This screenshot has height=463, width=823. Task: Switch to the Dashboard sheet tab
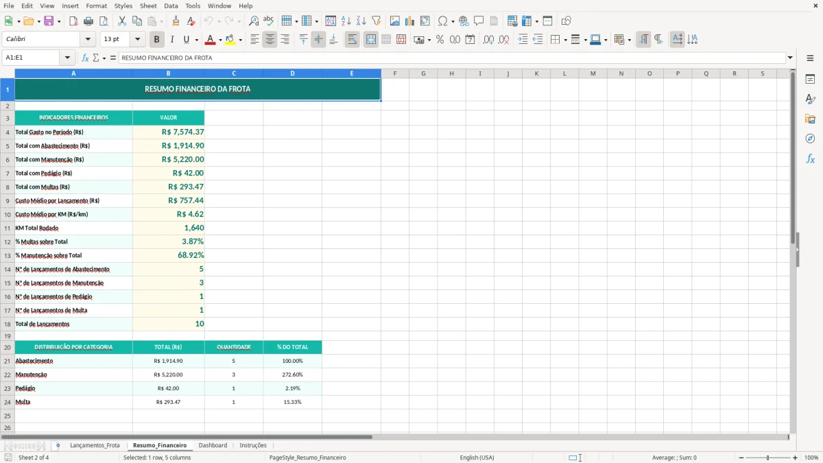213,445
